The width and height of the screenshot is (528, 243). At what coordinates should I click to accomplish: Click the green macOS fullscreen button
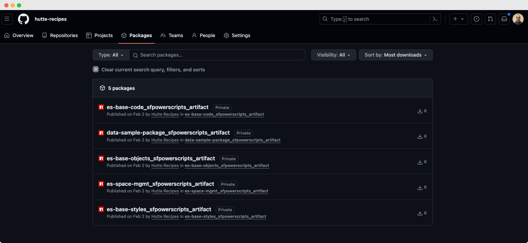pyautogui.click(x=19, y=5)
